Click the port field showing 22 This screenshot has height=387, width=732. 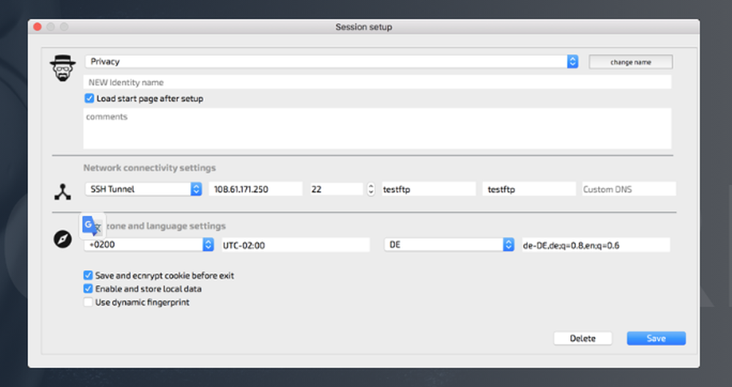(336, 189)
